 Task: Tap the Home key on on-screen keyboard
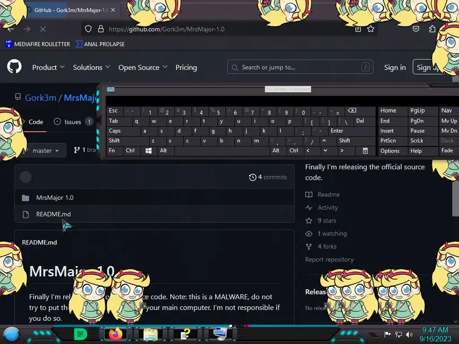392,111
